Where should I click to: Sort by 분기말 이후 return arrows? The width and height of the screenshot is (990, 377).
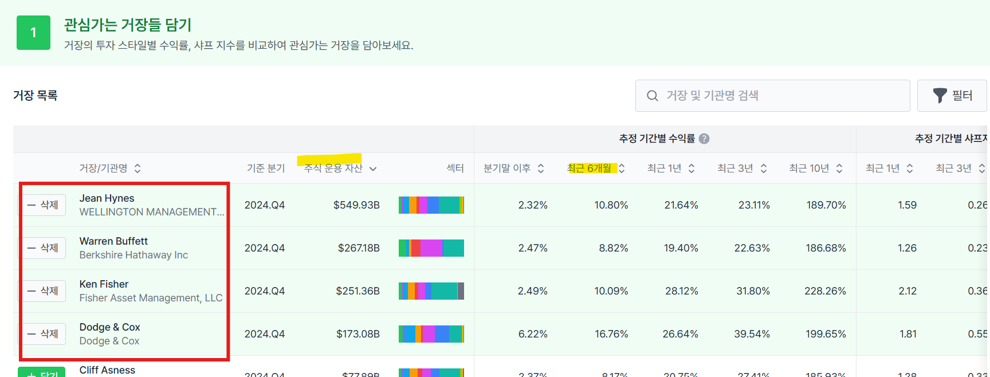point(540,168)
